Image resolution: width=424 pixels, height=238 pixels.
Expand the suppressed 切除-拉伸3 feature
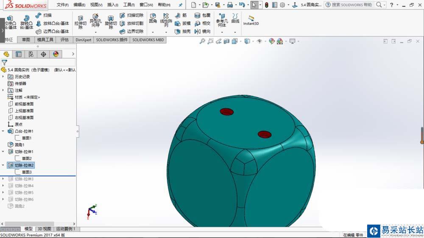pos(3,179)
